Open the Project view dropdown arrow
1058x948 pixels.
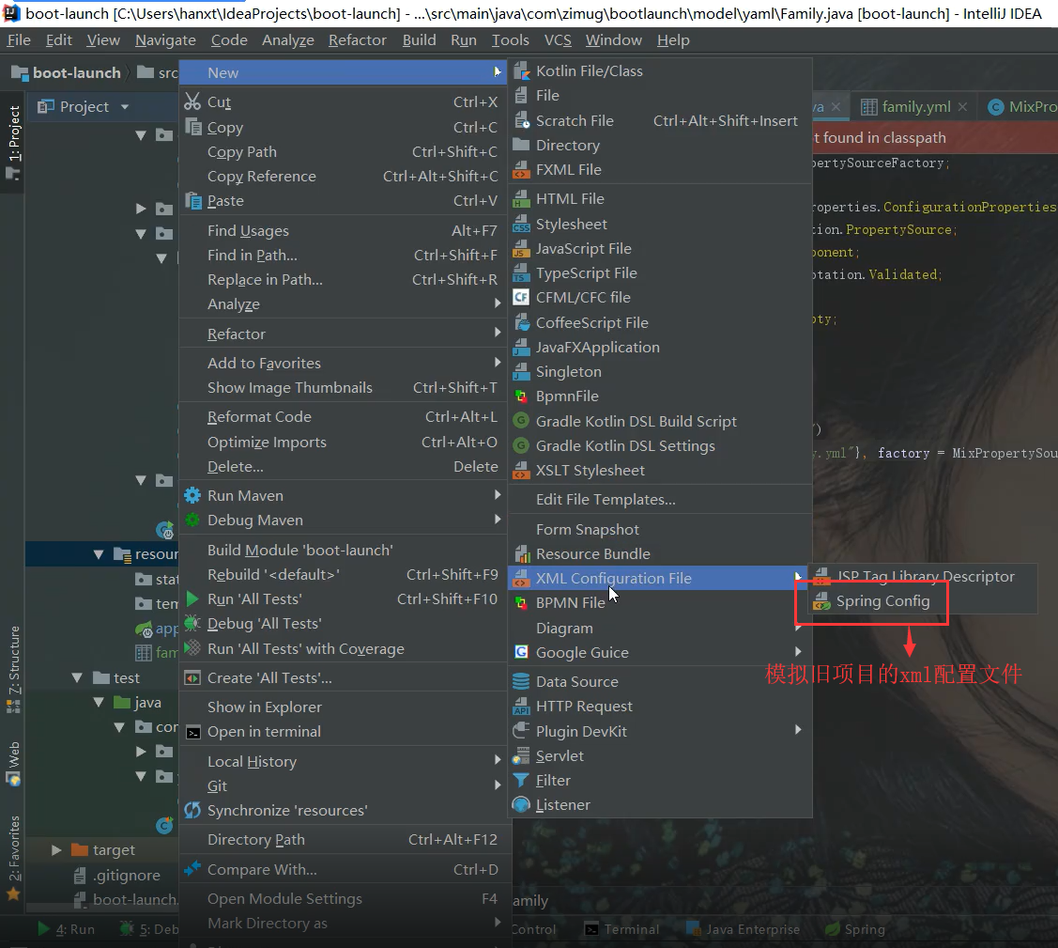tap(125, 107)
